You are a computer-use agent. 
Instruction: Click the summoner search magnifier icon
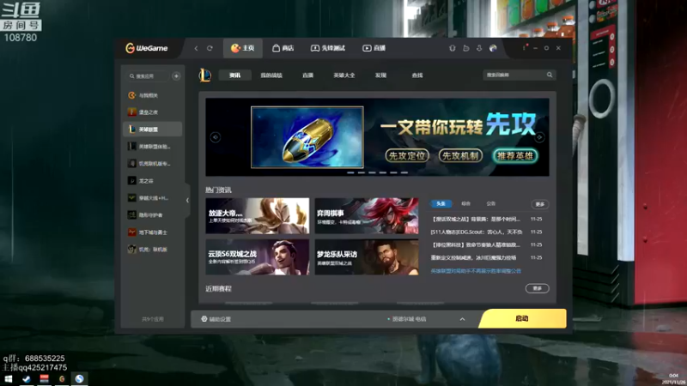click(x=550, y=75)
